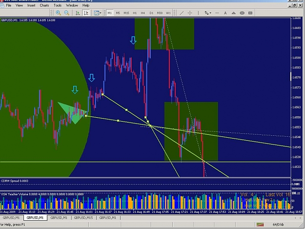The width and height of the screenshot is (305, 229).
Task: Switch chart to W1 timeframe
Action: [x=168, y=13]
